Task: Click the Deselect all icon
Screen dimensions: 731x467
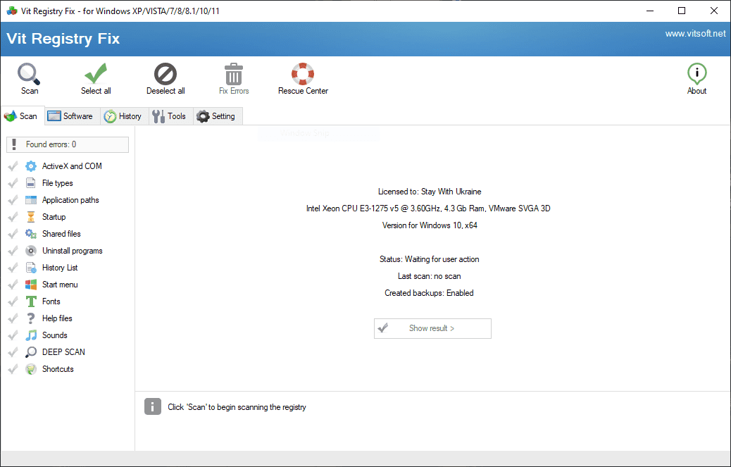Action: tap(165, 74)
